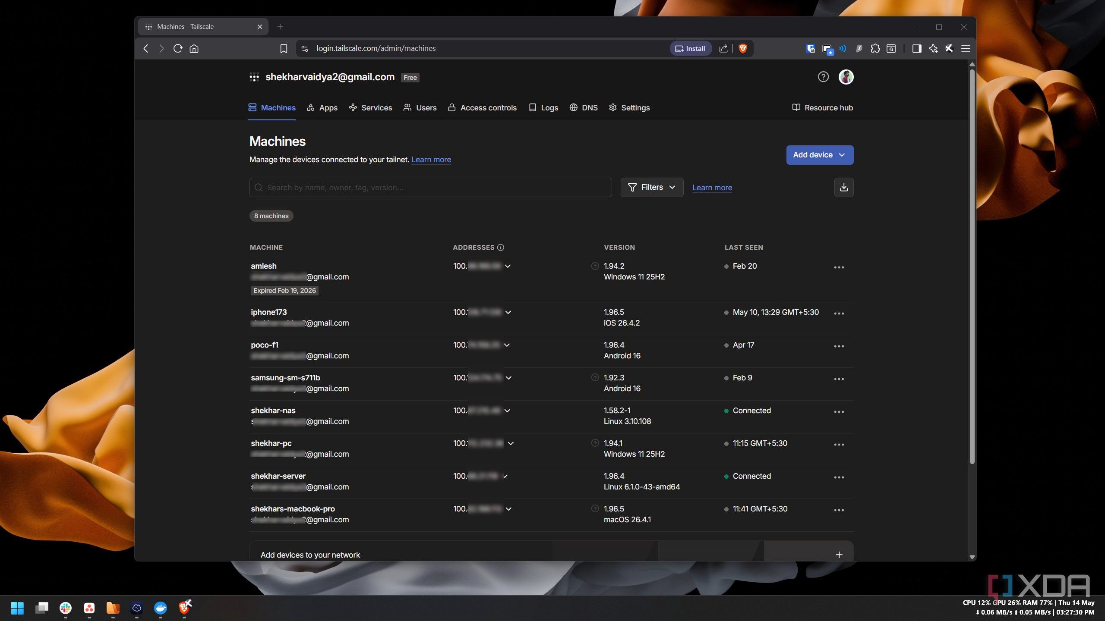1105x621 pixels.
Task: Focus the machine search field
Action: pos(430,187)
